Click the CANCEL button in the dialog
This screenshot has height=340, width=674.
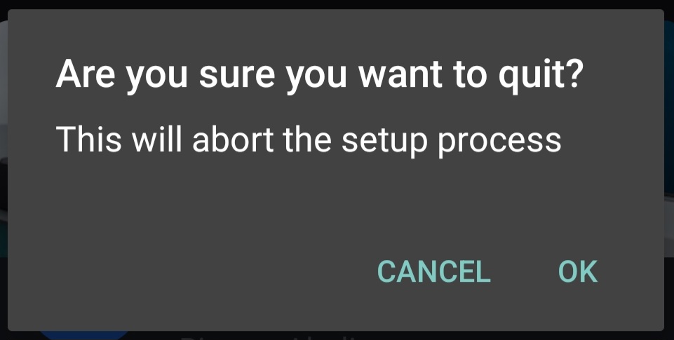[433, 272]
